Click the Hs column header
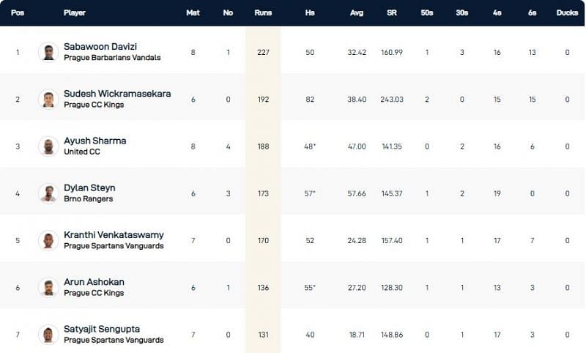586x353 pixels. click(310, 13)
